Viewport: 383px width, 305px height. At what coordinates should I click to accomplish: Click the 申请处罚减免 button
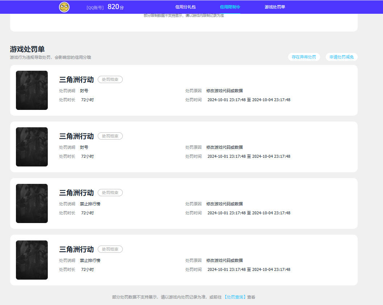(341, 57)
